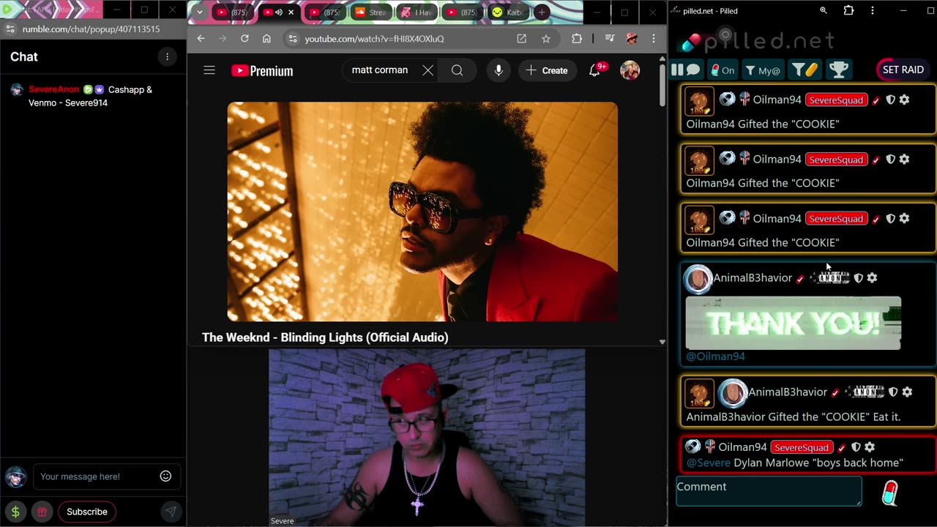Focus the Pilled Comment text box
This screenshot has height=527, width=937.
tap(769, 491)
